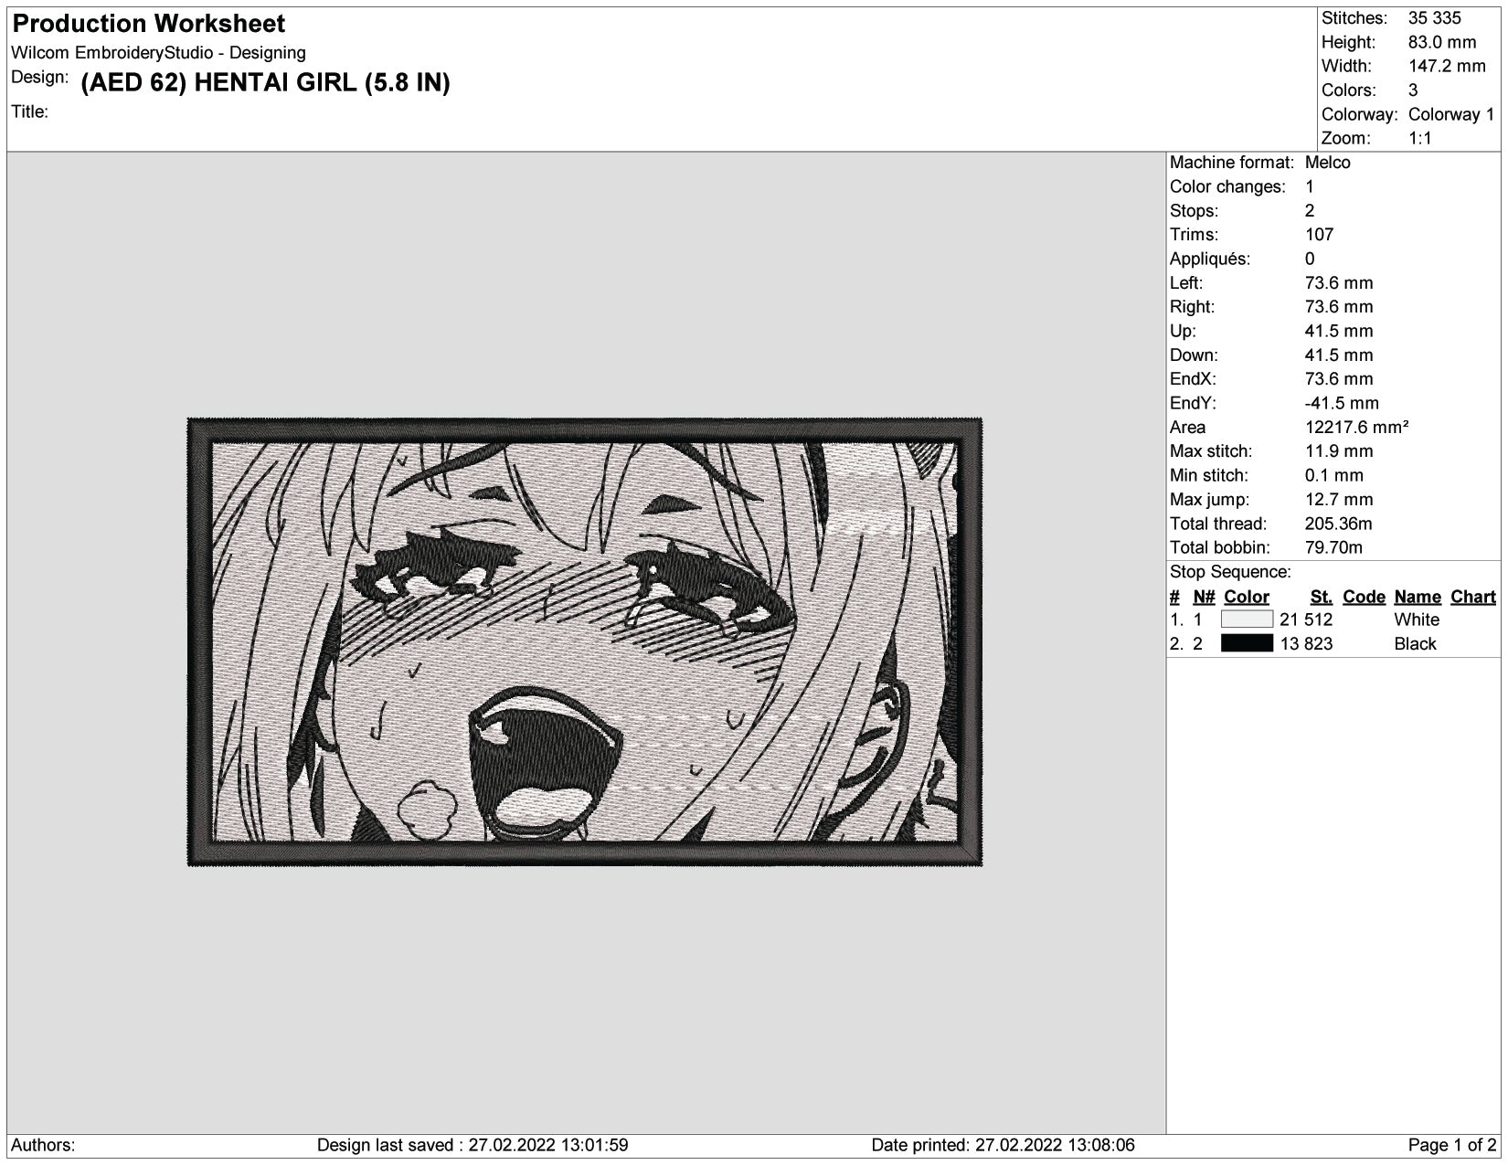1508x1165 pixels.
Task: Click the 'Color' column header
Action: coord(1247,597)
